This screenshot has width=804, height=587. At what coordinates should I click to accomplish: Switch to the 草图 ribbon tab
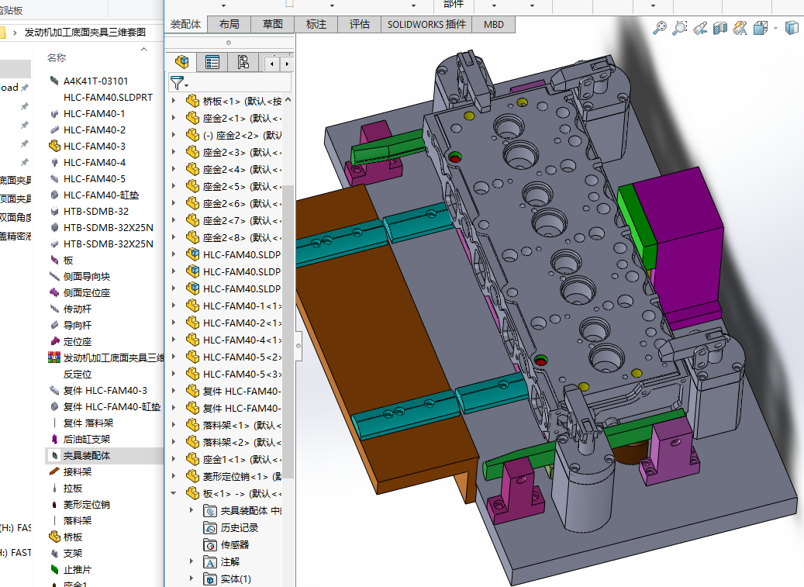273,24
